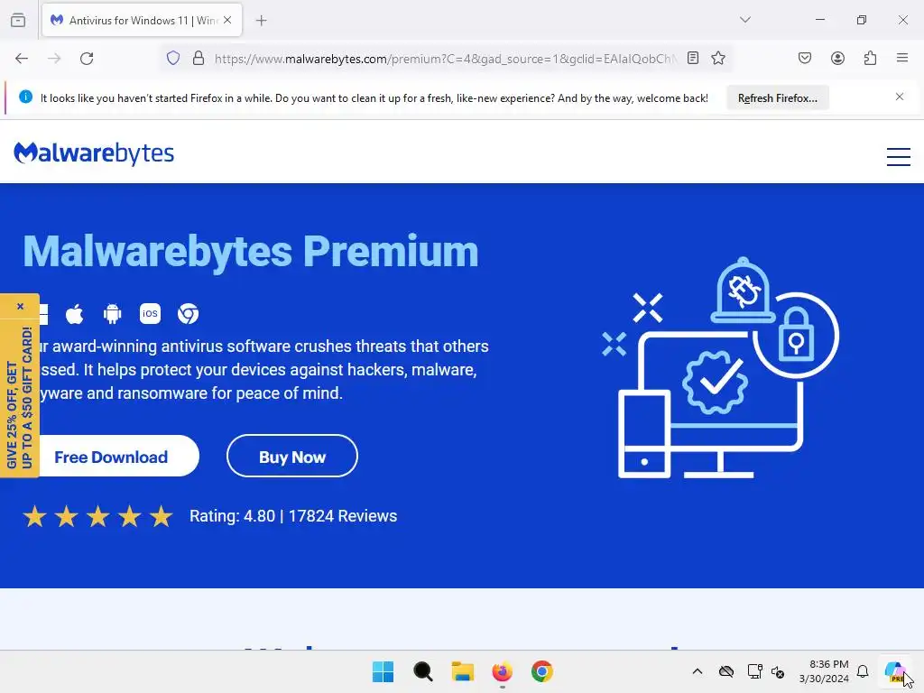
Task: Reload the current page
Action: (x=87, y=59)
